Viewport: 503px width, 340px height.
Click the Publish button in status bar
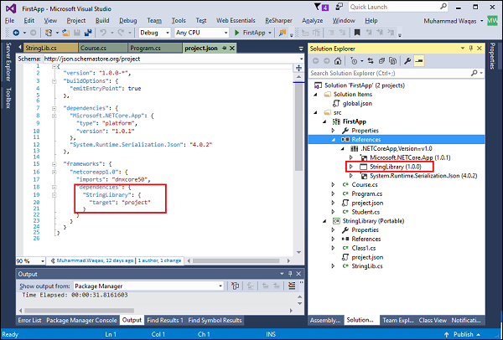[463, 334]
